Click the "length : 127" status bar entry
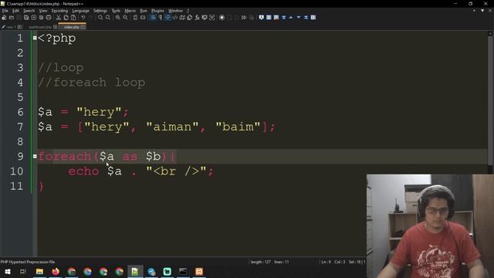Viewport: 494px width, 278px height. coord(261,262)
